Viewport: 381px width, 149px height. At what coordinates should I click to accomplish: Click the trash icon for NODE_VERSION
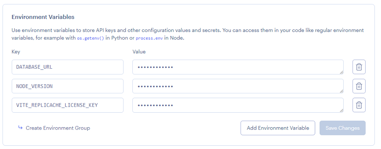tap(359, 86)
